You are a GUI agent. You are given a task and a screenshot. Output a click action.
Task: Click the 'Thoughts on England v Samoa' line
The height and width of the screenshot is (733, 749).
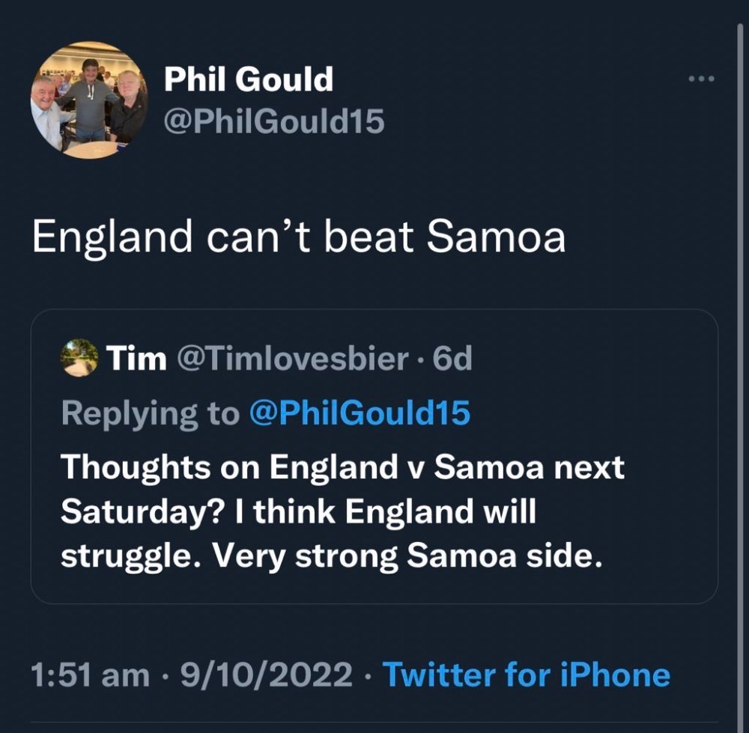(342, 466)
